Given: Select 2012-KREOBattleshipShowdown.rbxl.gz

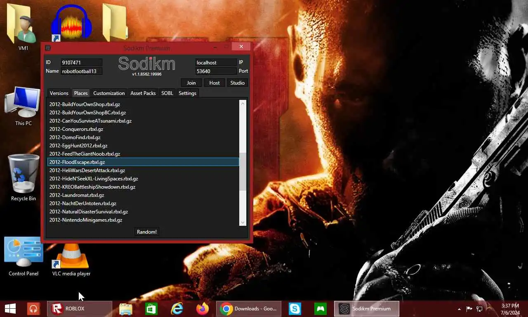Looking at the screenshot, I should click(x=143, y=187).
